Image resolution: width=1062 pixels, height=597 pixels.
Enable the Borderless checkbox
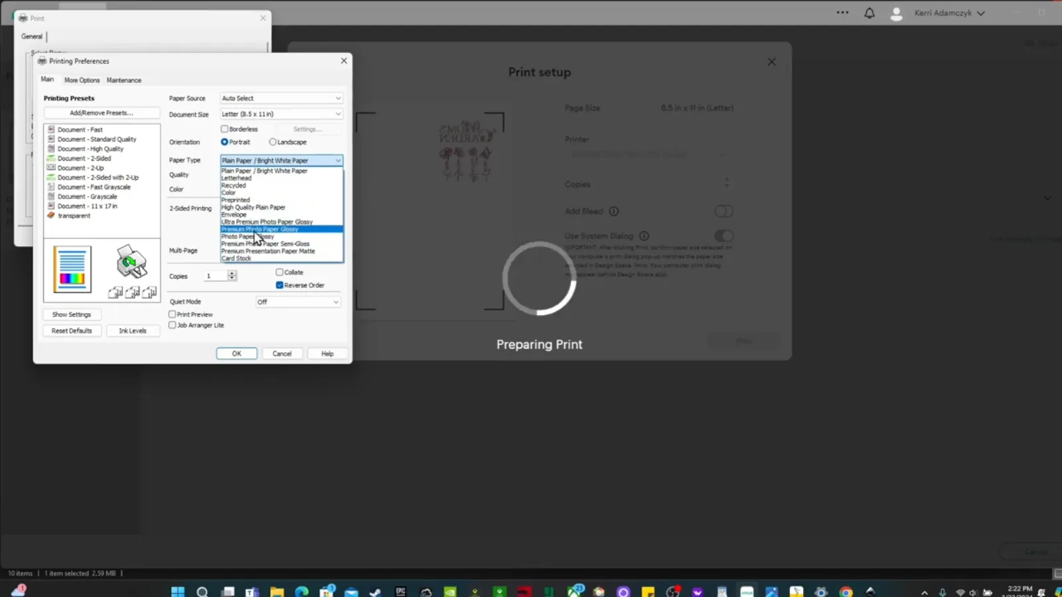click(x=225, y=129)
